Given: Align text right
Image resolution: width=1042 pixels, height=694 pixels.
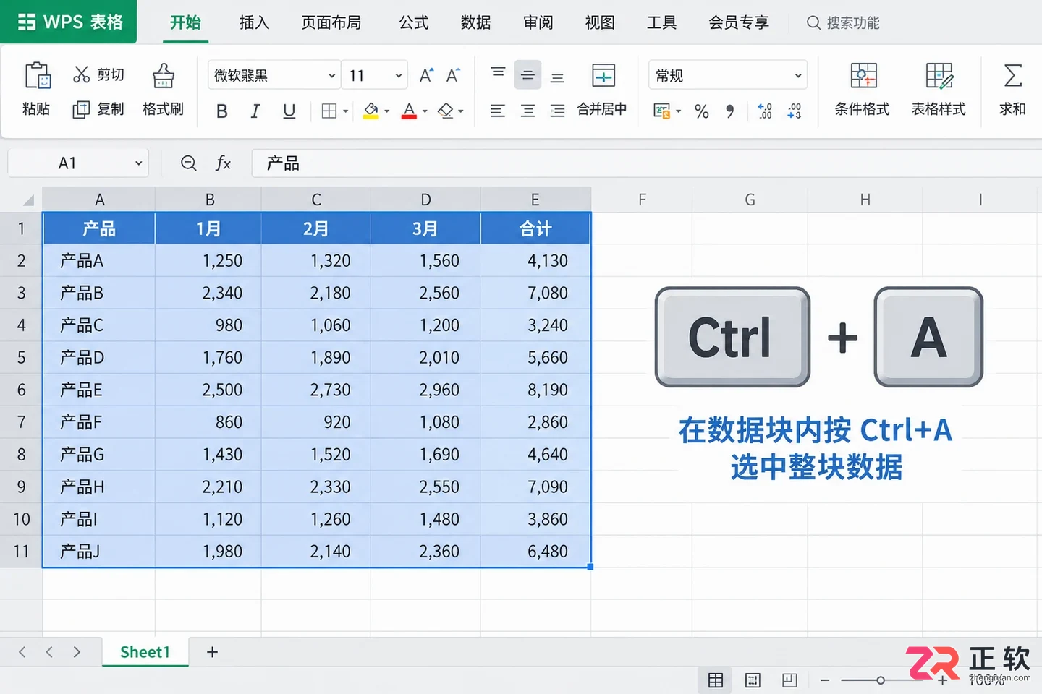Looking at the screenshot, I should [x=557, y=111].
